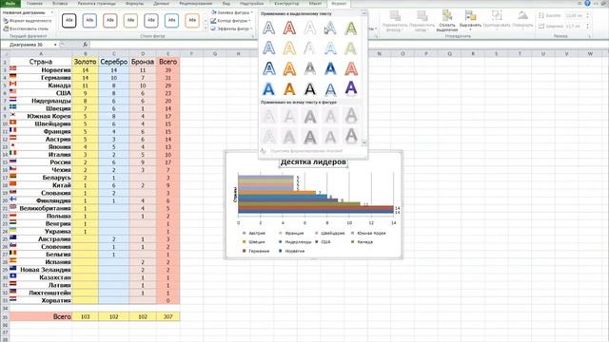Open Bring Forward menu (Переместить вперед)
The width and height of the screenshot is (609, 342).
click(395, 21)
